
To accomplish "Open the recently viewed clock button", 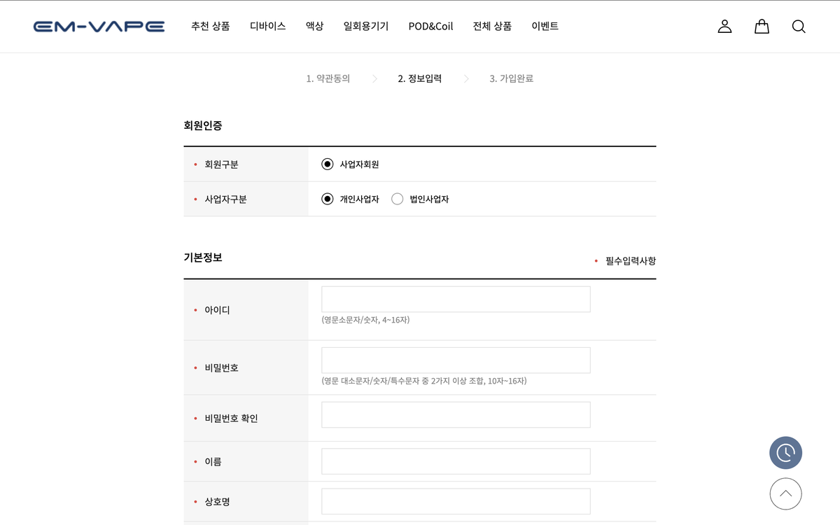I will 785,453.
